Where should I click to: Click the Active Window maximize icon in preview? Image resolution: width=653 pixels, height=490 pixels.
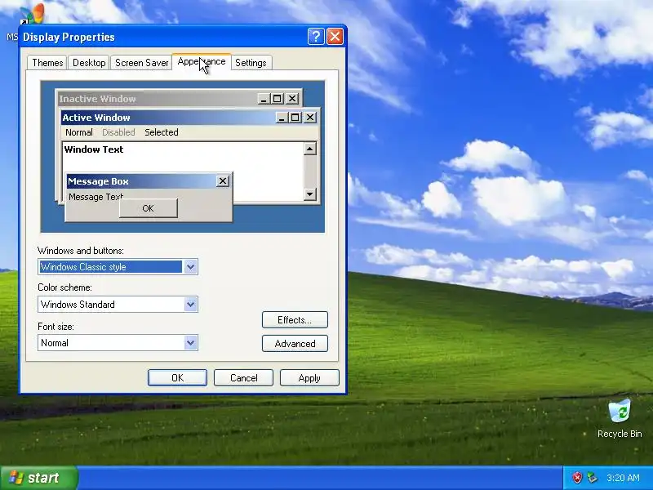295,118
